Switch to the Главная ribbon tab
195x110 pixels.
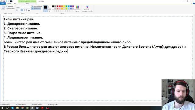click(9, 3)
